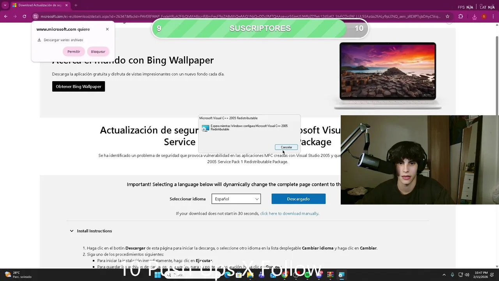Click Obtener Bing Wallpaper button

click(x=78, y=86)
